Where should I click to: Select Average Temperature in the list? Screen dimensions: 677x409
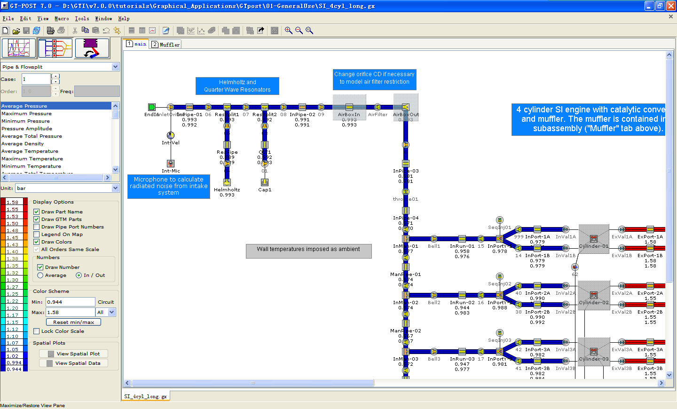[56, 151]
